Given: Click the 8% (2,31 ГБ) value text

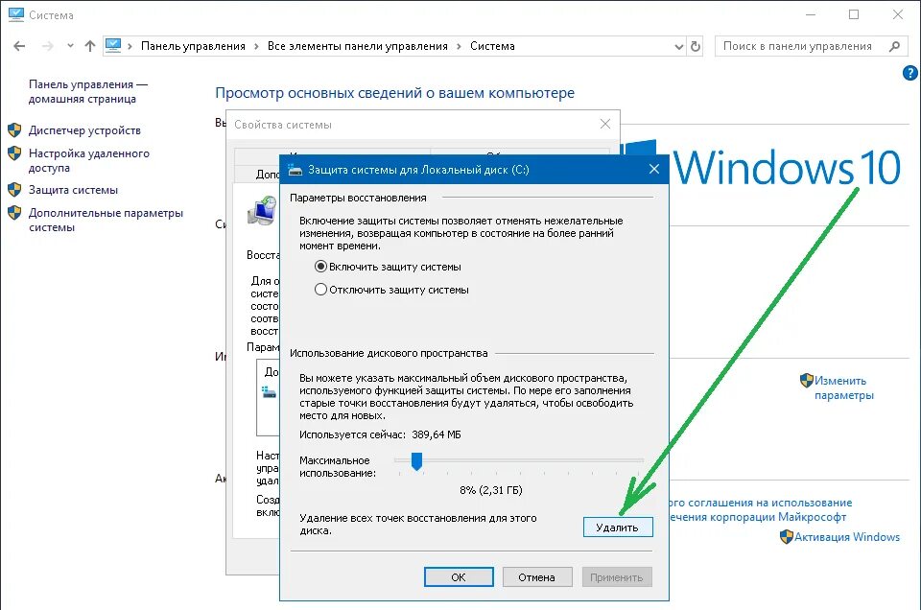Looking at the screenshot, I should click(x=491, y=490).
